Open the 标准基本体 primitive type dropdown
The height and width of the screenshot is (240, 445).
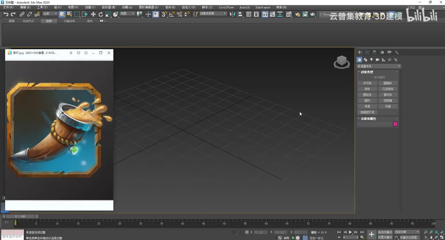pyautogui.click(x=379, y=66)
